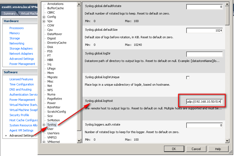Select LPage in the settings tree

(x=52, y=68)
